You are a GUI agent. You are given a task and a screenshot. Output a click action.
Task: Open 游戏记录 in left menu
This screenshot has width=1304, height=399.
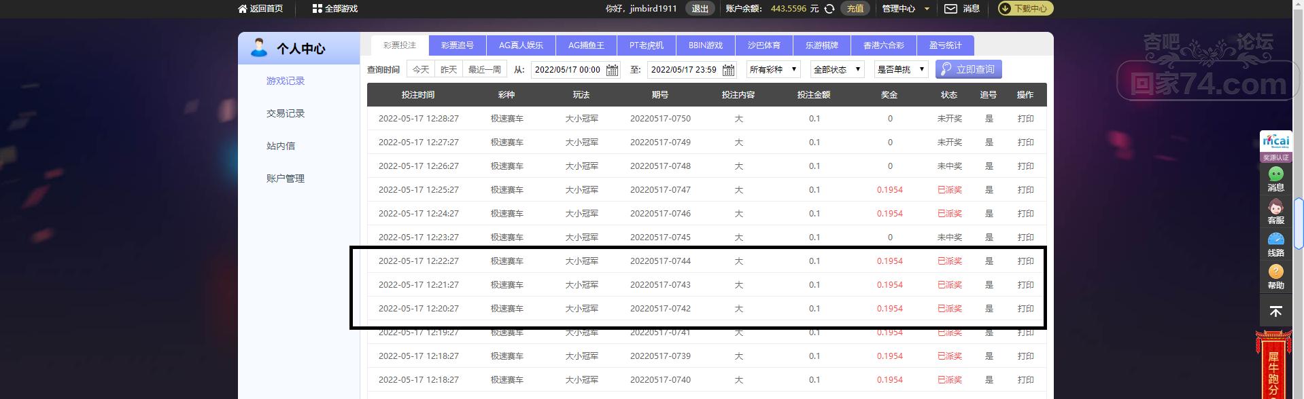(x=286, y=81)
